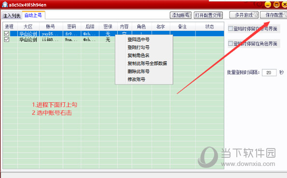Image resolution: width=287 pixels, height=178 pixels.
Task: Click 无 in the highlighted yay15 row
Action: (108, 34)
